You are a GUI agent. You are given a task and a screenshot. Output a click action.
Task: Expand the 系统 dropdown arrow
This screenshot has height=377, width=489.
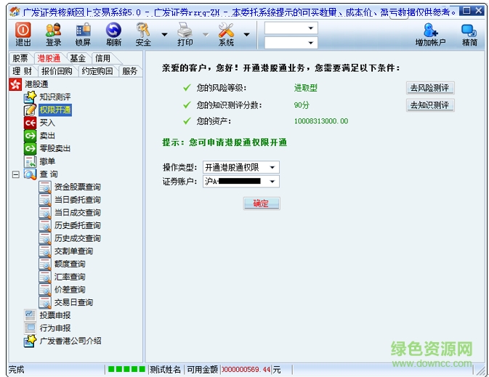click(x=247, y=35)
